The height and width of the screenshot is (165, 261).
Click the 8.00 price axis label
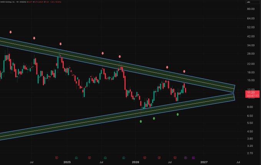pos(250,107)
